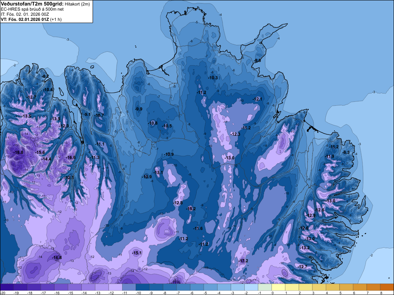Click the -18.8 temperature reading
394x295 pixels.
pos(19,152)
